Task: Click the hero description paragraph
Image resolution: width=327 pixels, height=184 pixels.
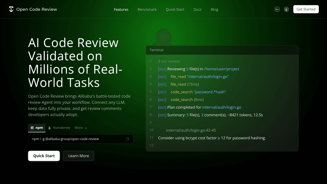Action: (x=79, y=106)
